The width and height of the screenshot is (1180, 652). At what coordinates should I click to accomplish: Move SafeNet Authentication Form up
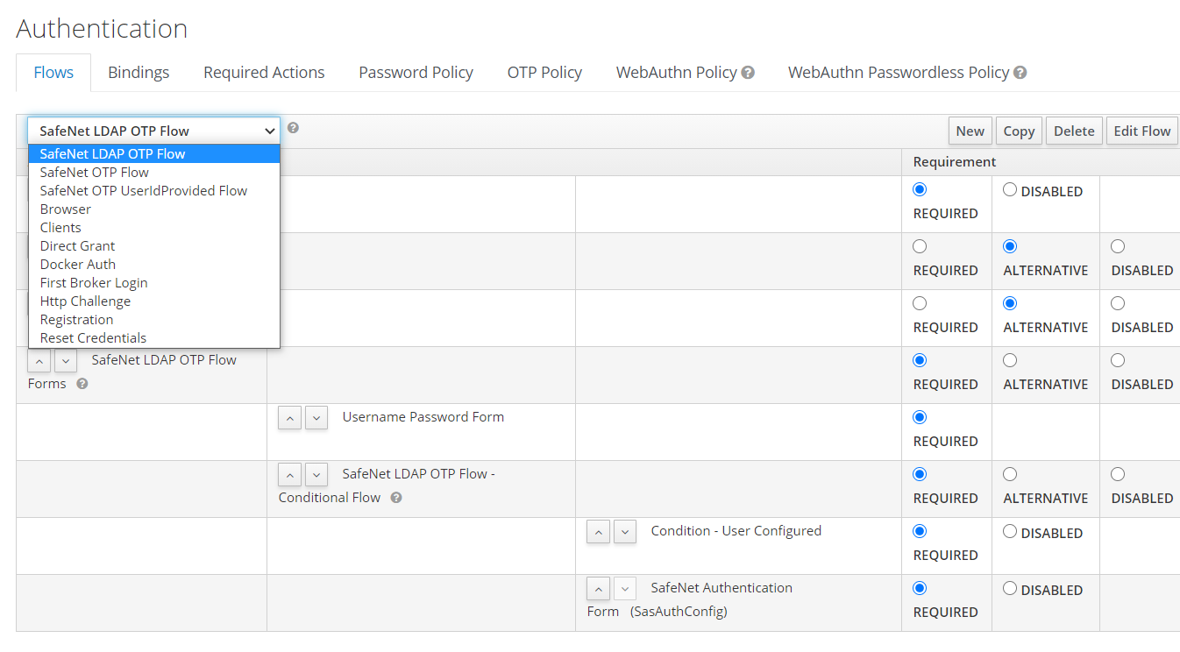click(x=599, y=589)
